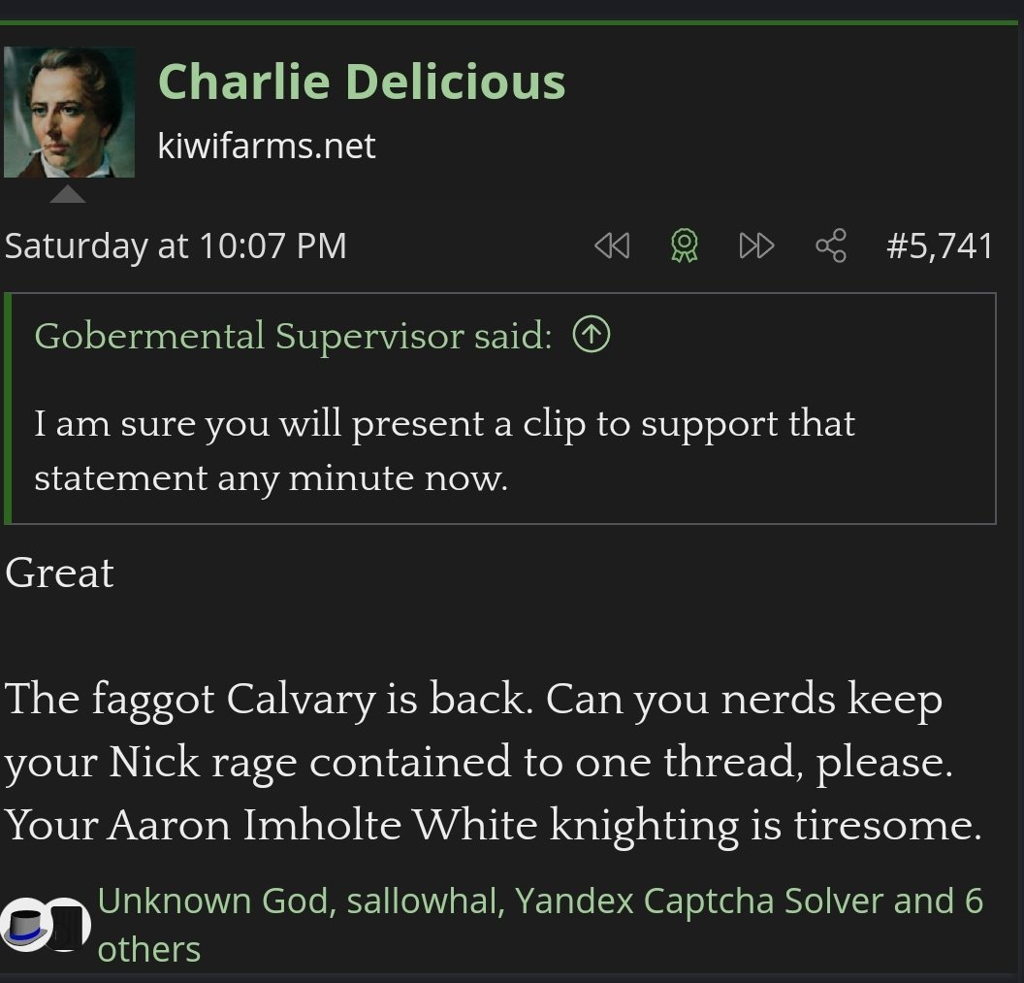Click the quoted text about presenting a clip

click(x=444, y=450)
